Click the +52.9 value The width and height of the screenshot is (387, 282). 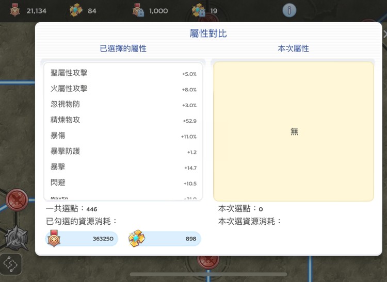coord(190,121)
